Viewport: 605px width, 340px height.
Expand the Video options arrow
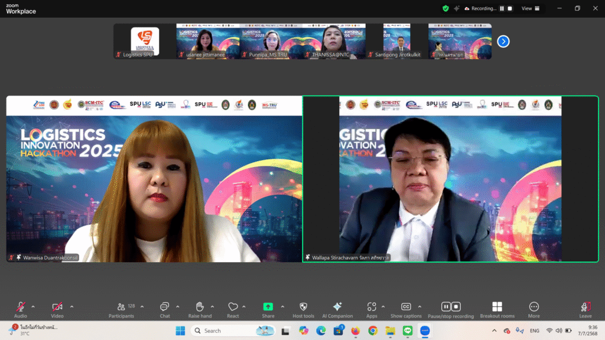click(x=71, y=307)
